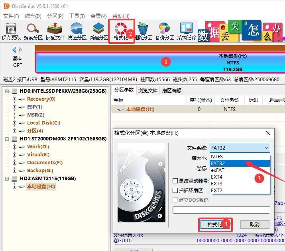Launch Recover Files (恢复文件) tool
Viewport: 285px width, 251px height.
tap(55, 29)
